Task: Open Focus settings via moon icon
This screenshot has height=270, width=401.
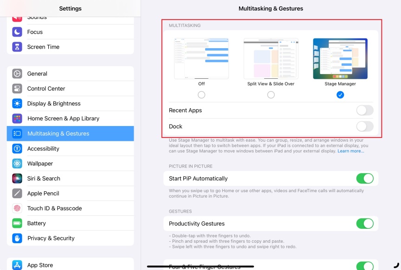Action: coord(17,32)
